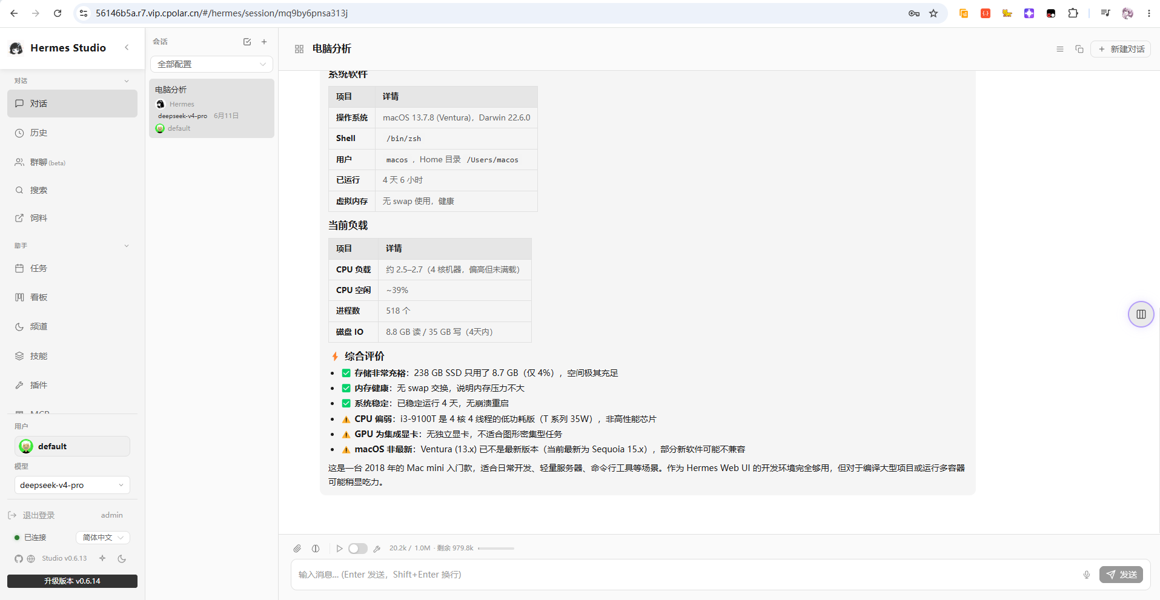The width and height of the screenshot is (1160, 600).
Task: Open the 电脑分析 session in the list
Action: tap(211, 108)
